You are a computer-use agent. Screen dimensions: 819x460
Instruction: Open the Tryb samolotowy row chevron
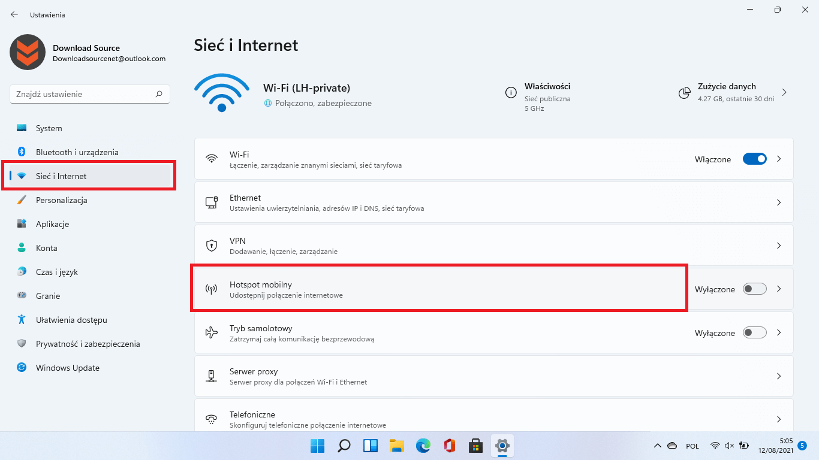(x=779, y=332)
